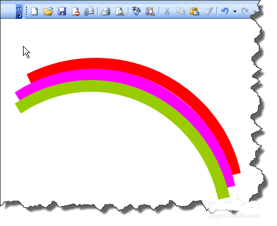Click the Copy icon in toolbar
Image resolution: width=277 pixels, height=226 pixels.
[x=180, y=11]
